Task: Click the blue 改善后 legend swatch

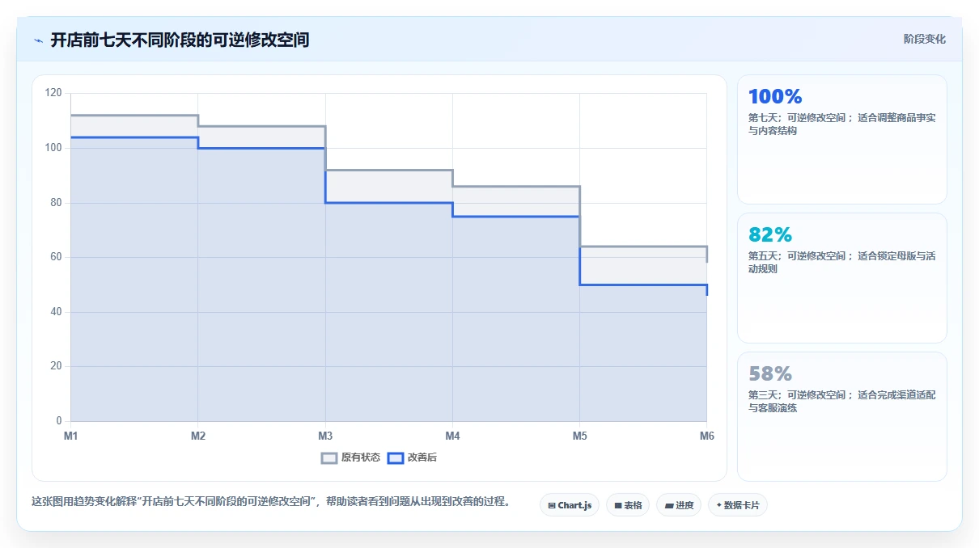Action: 395,457
